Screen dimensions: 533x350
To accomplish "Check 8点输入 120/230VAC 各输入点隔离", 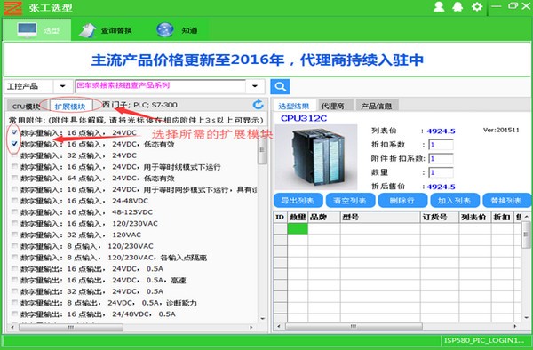I will (x=14, y=258).
